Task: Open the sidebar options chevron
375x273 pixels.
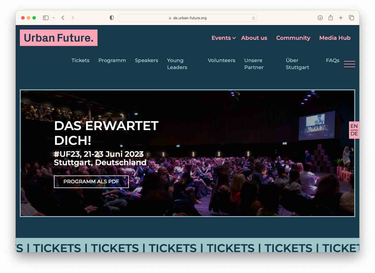Action: click(54, 18)
